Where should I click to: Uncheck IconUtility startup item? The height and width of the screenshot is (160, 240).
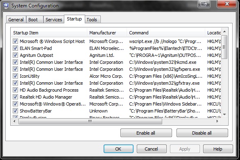click(15, 76)
